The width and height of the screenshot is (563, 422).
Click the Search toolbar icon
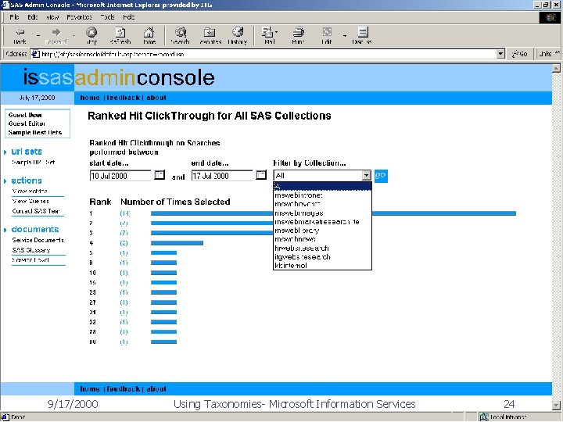pos(181,32)
